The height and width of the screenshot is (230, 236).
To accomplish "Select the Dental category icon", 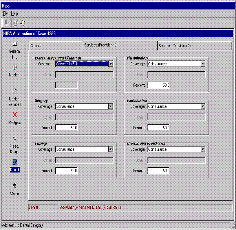I will point(15,162).
